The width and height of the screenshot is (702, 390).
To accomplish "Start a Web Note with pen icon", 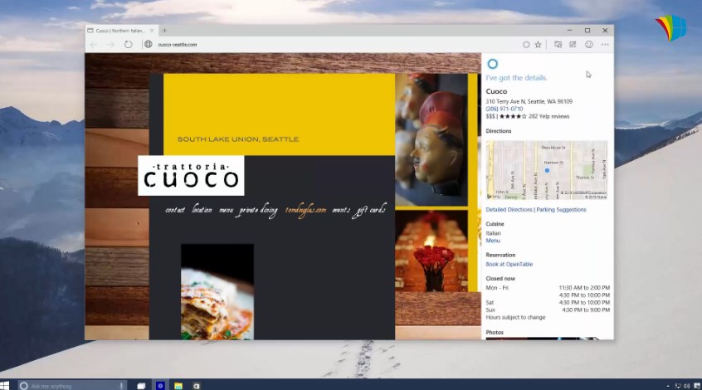I will tap(573, 44).
